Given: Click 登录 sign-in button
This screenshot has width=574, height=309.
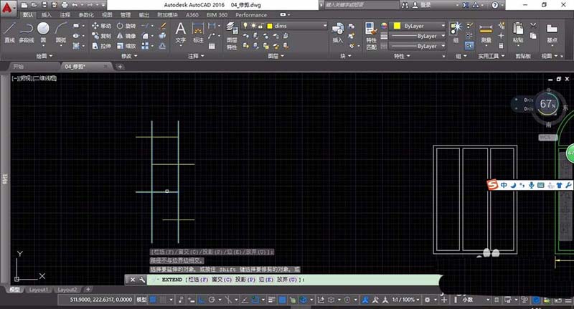Looking at the screenshot, I should coord(426,4).
